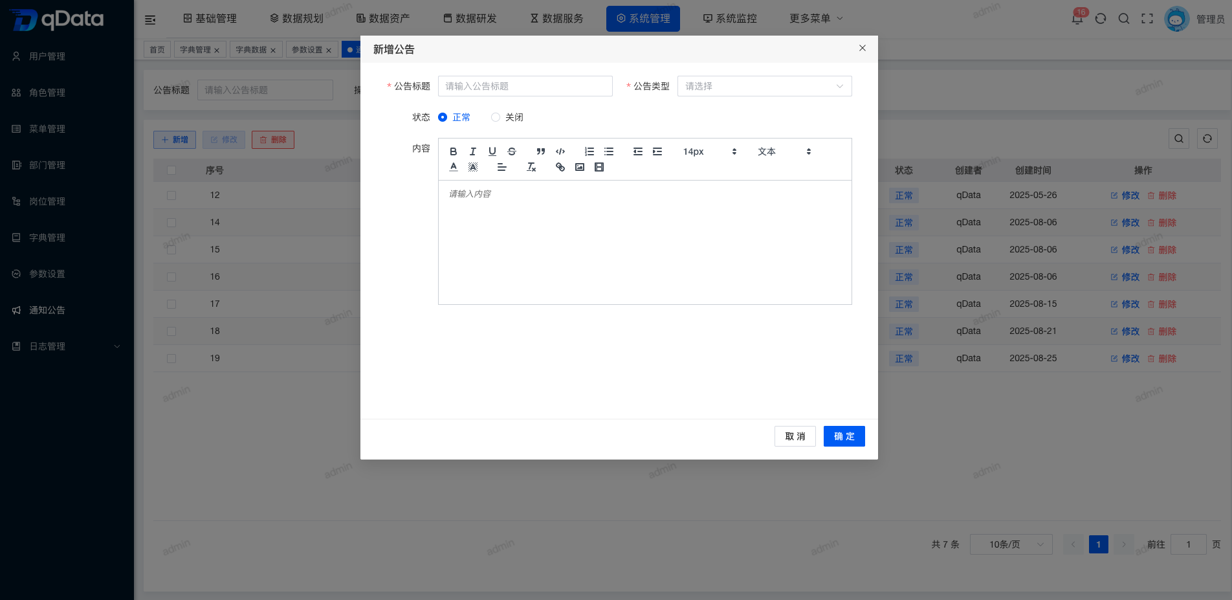Open the 数据研发 top menu

[470, 19]
